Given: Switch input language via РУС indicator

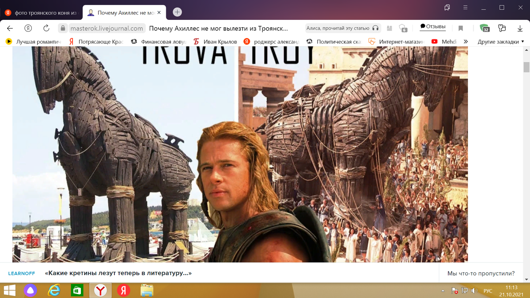Looking at the screenshot, I should click(488, 291).
